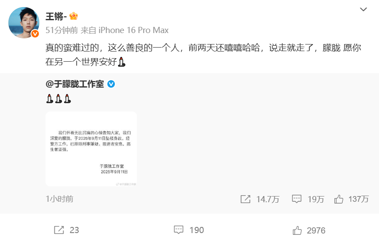Click the orange verified badge on avatar
The width and height of the screenshot is (379, 241).
[35, 34]
